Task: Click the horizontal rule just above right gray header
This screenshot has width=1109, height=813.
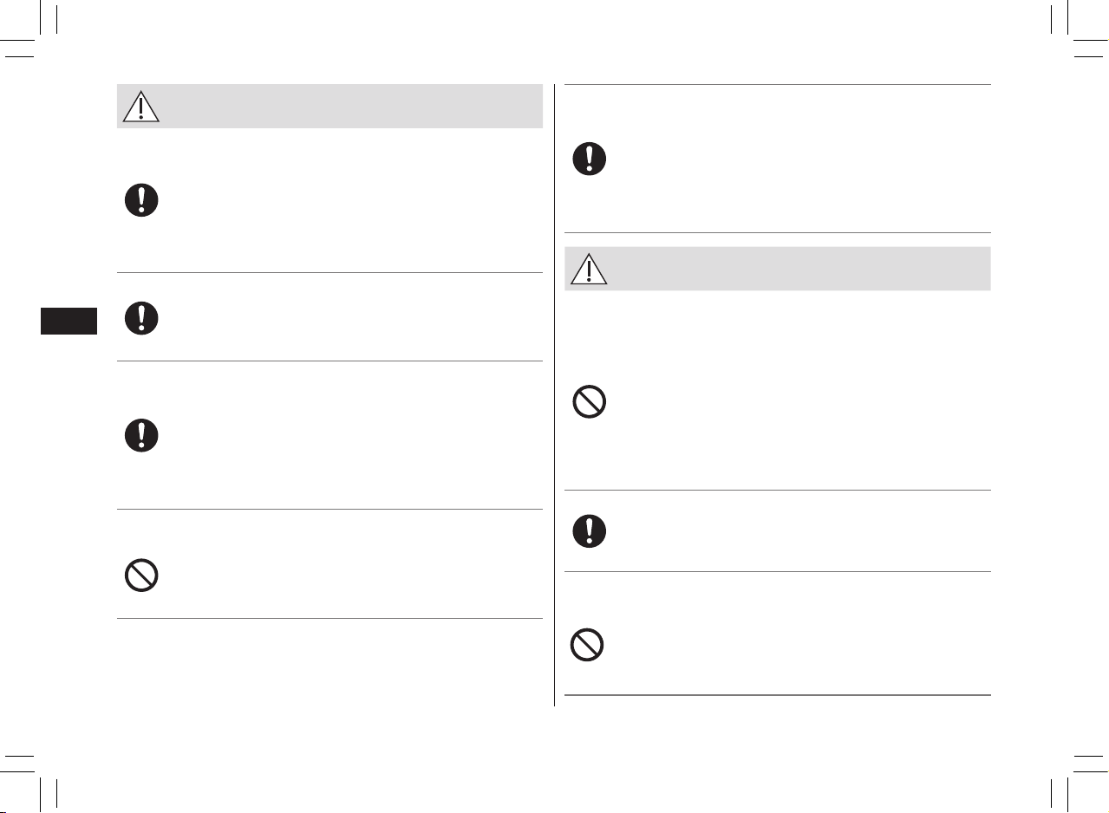Action: (778, 232)
